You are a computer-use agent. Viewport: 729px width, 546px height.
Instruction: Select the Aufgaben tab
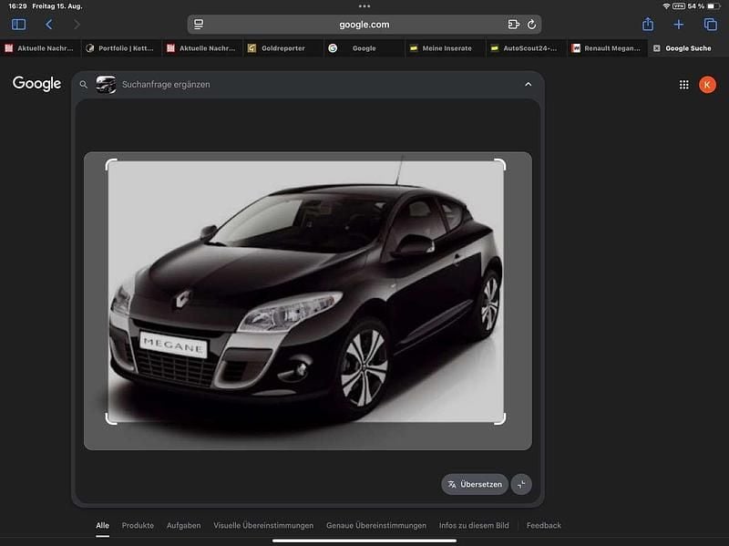(184, 525)
